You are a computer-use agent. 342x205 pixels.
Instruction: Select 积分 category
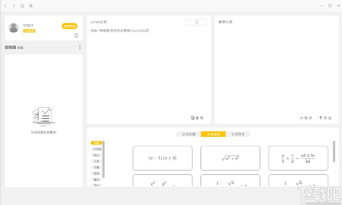(x=96, y=155)
